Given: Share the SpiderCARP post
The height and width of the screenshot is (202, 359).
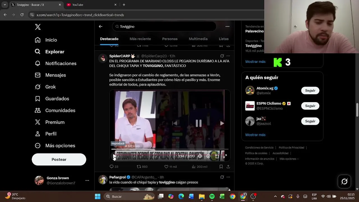Looking at the screenshot, I should coord(228,167).
